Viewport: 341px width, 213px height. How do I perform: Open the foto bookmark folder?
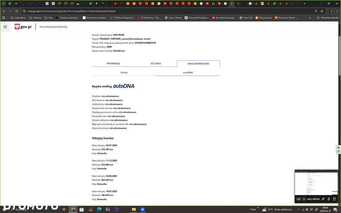pyautogui.click(x=48, y=18)
